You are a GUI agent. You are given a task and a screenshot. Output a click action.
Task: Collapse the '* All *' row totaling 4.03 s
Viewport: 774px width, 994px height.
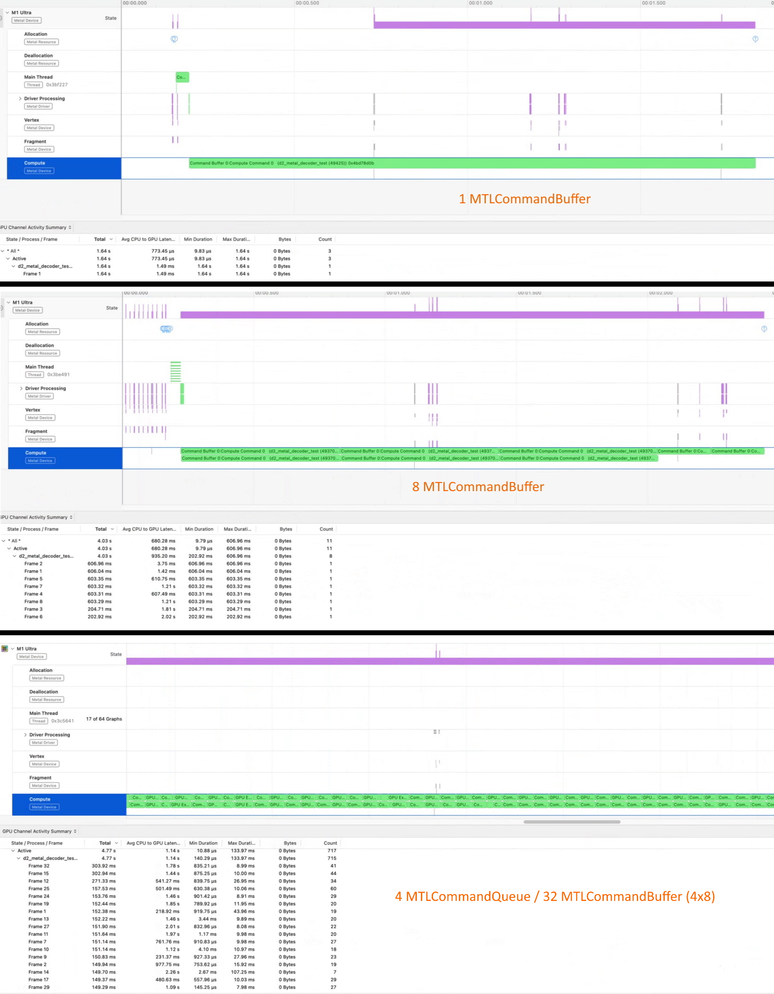(4, 541)
